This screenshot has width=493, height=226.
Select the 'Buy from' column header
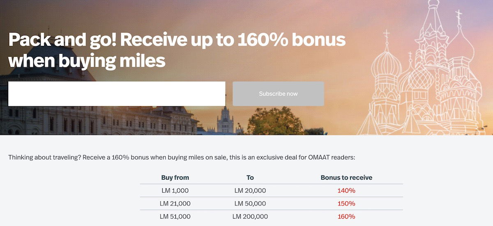[x=175, y=178]
